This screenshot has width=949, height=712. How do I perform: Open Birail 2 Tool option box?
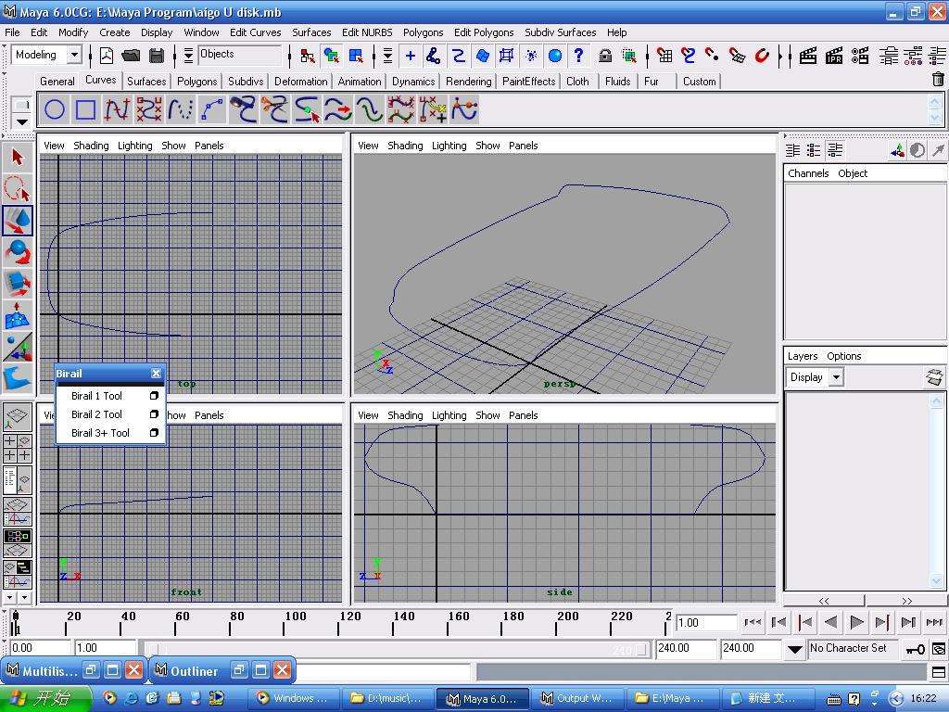pyautogui.click(x=154, y=414)
